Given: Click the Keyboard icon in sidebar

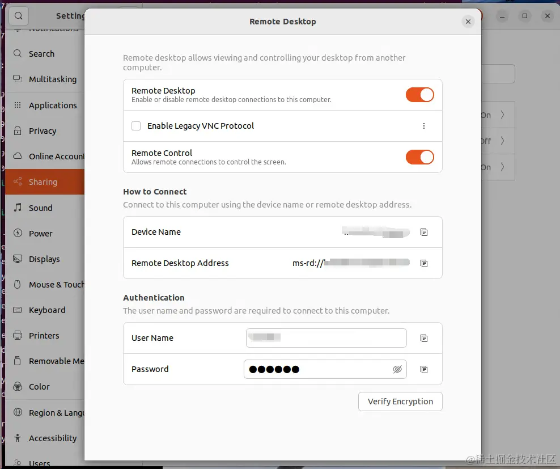Looking at the screenshot, I should coord(18,310).
